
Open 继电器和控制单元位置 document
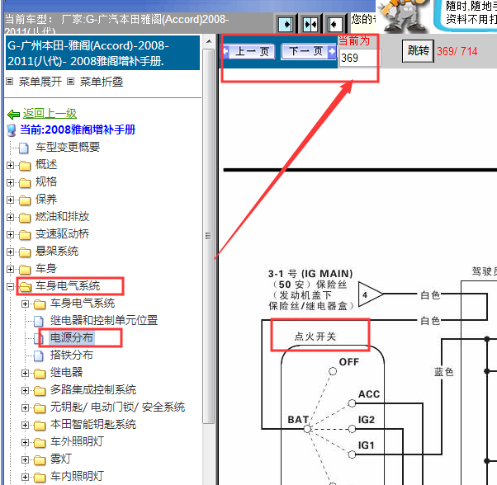(x=104, y=320)
